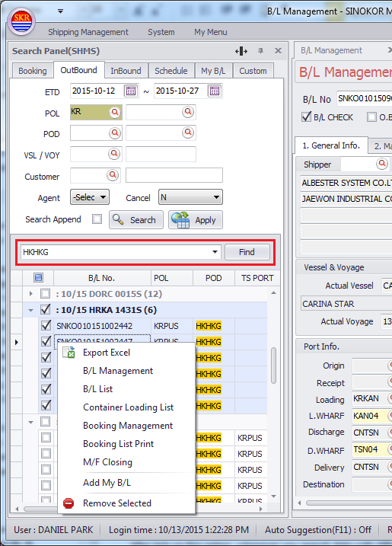Switch to the Schedule tab

tap(171, 71)
